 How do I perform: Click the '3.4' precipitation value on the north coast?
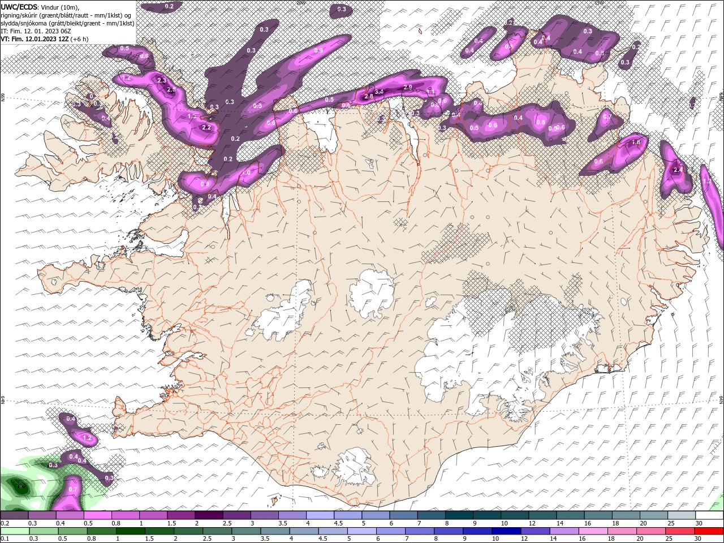(x=379, y=91)
